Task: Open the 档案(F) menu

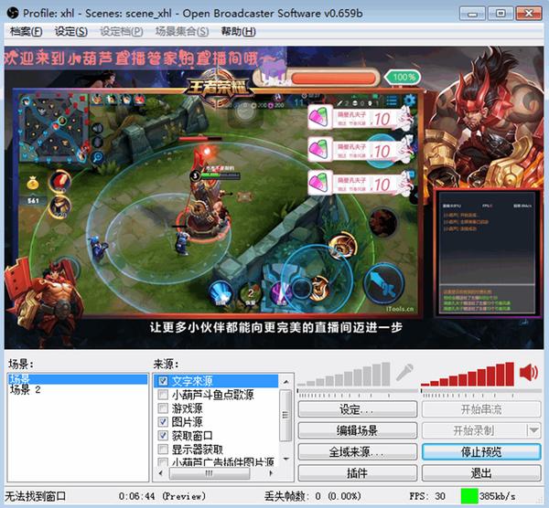Action: [26, 32]
